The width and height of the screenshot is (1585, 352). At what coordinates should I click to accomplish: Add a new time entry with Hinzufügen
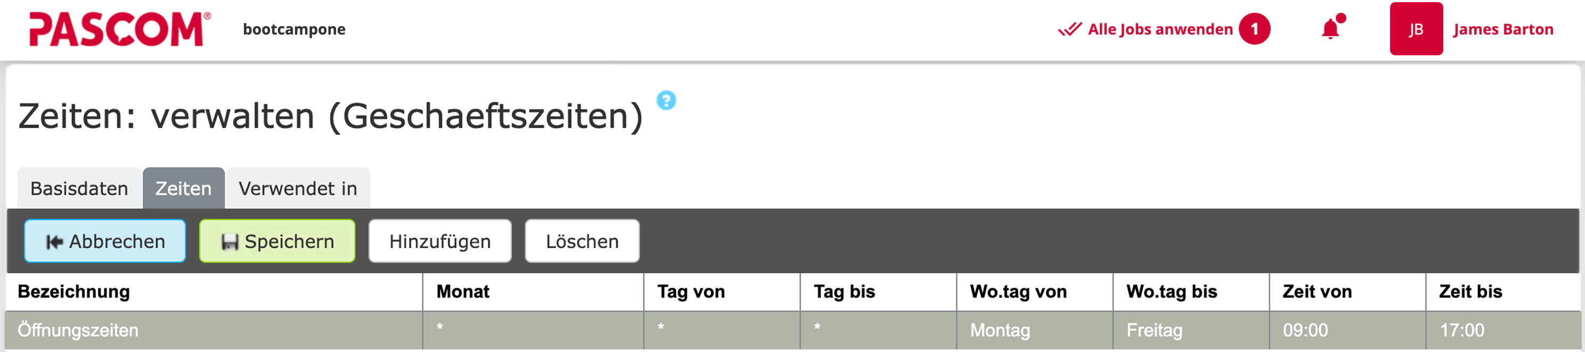point(440,241)
